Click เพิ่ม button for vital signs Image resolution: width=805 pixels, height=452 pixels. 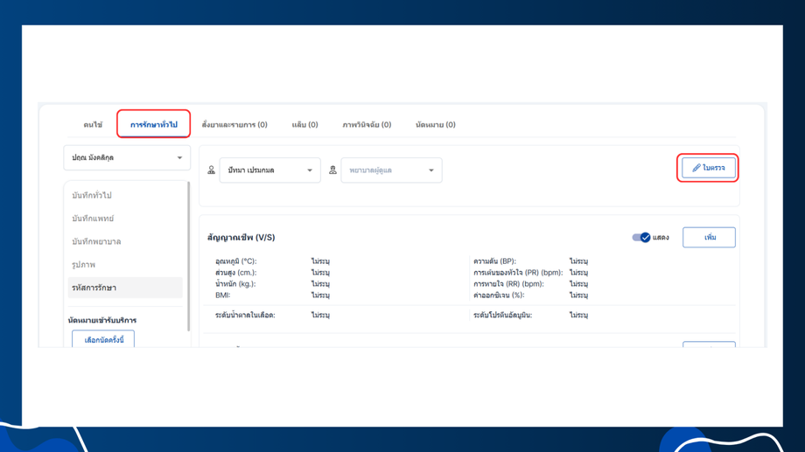pos(709,237)
